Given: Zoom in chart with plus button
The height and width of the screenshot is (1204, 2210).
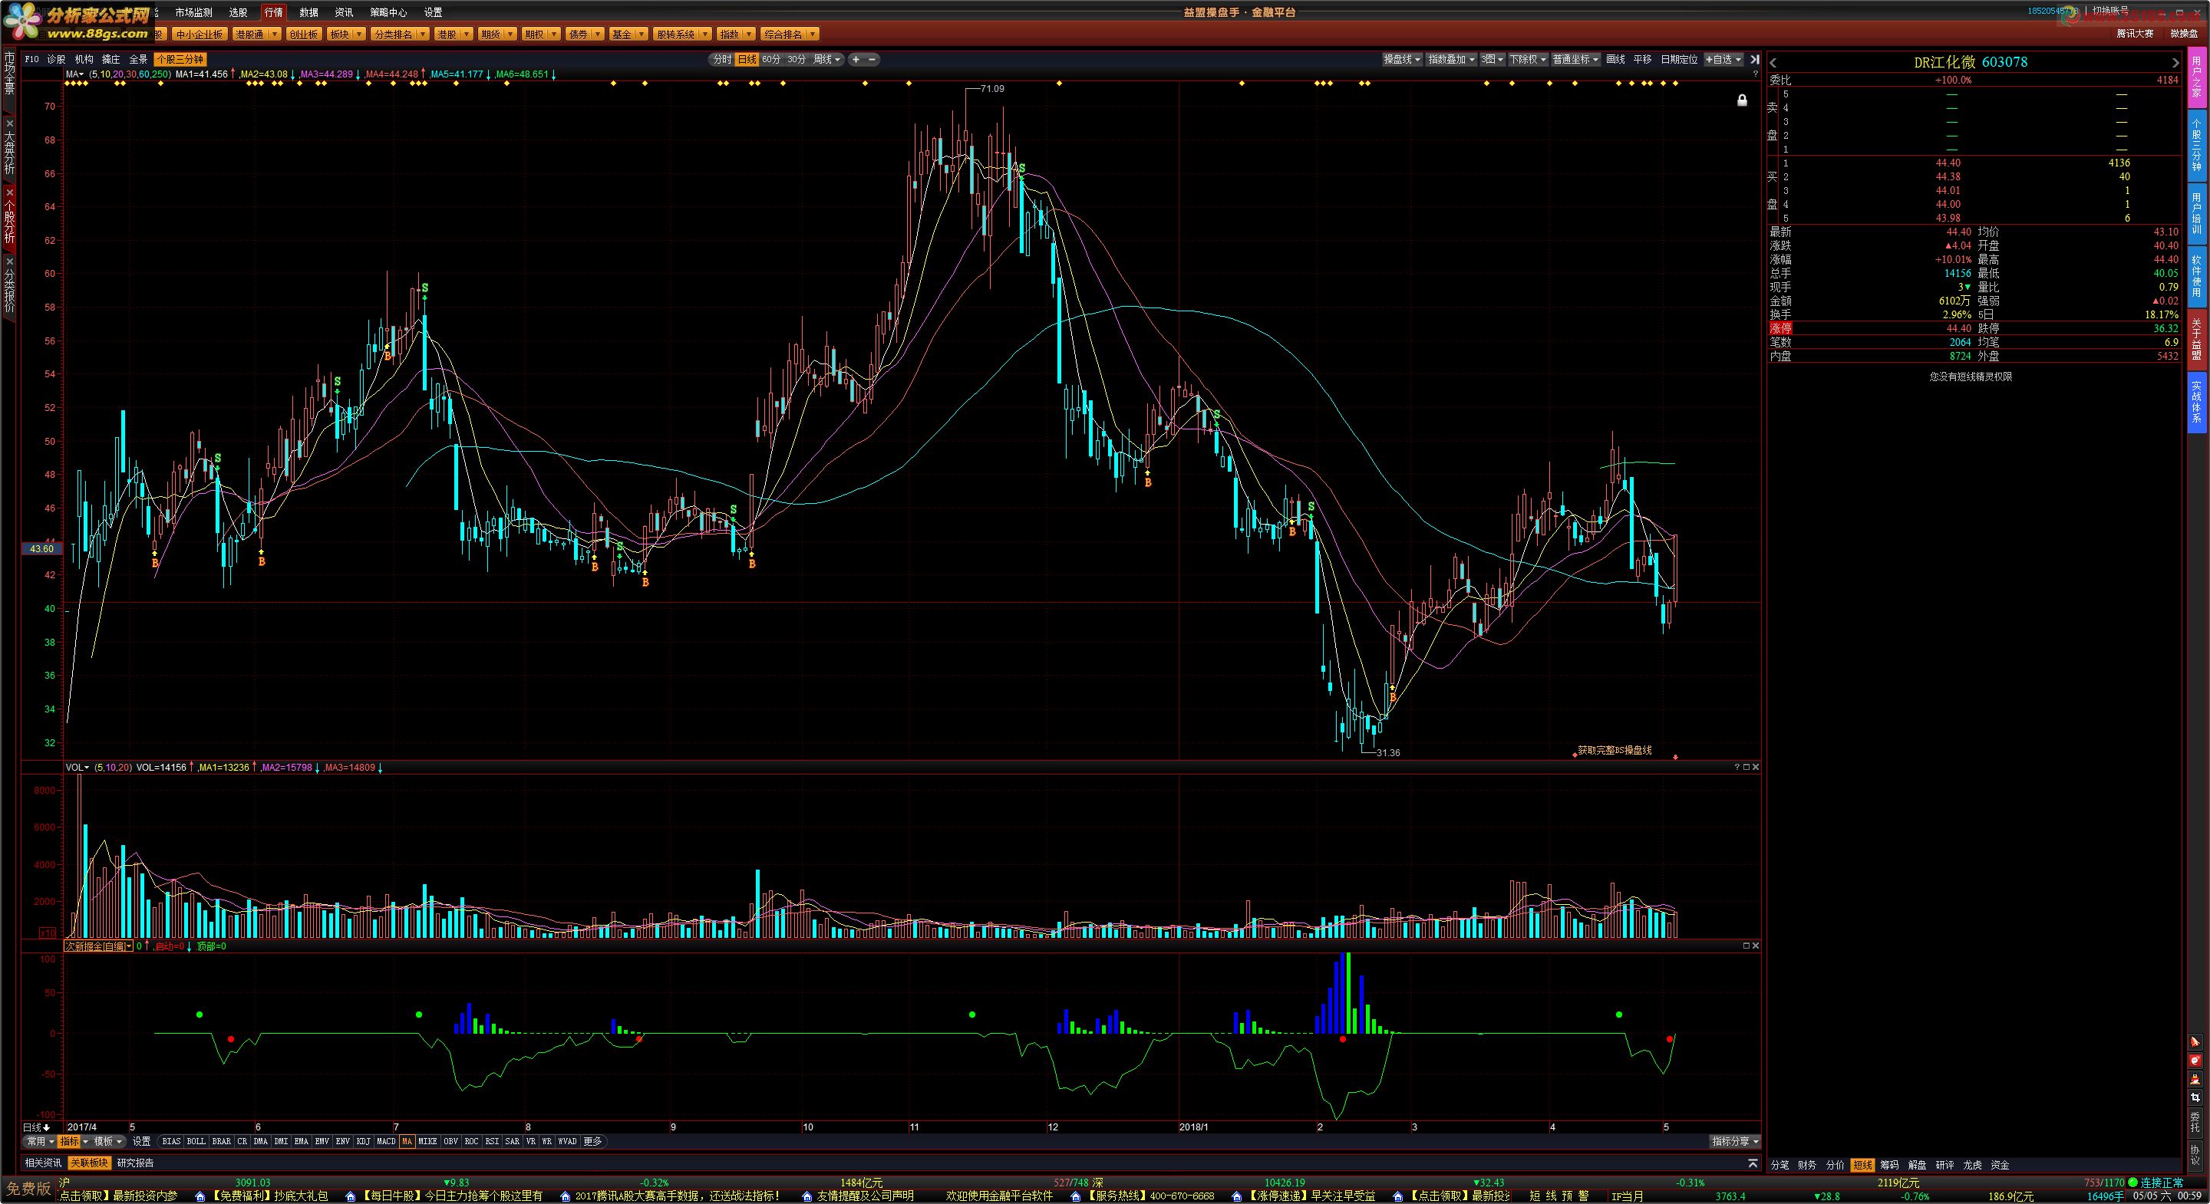Looking at the screenshot, I should [x=856, y=59].
